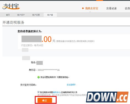The height and width of the screenshot is (104, 130).
Task: Click 您的消费额度预计为 label
Action: pyautogui.click(x=30, y=31)
